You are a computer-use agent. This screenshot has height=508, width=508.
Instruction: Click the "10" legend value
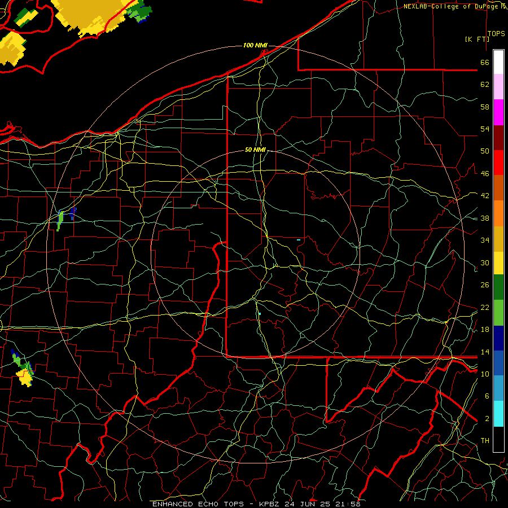485,374
